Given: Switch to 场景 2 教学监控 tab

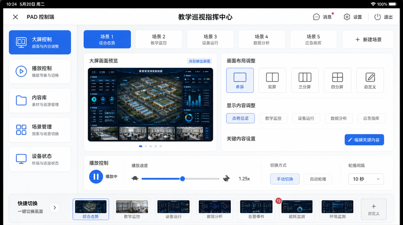Looking at the screenshot, I should 159,39.
